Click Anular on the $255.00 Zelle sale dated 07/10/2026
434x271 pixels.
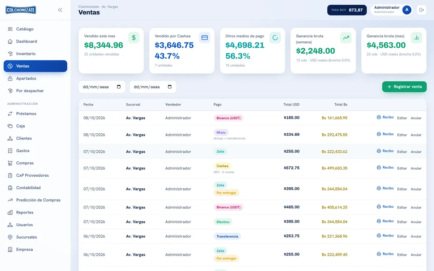(x=416, y=152)
